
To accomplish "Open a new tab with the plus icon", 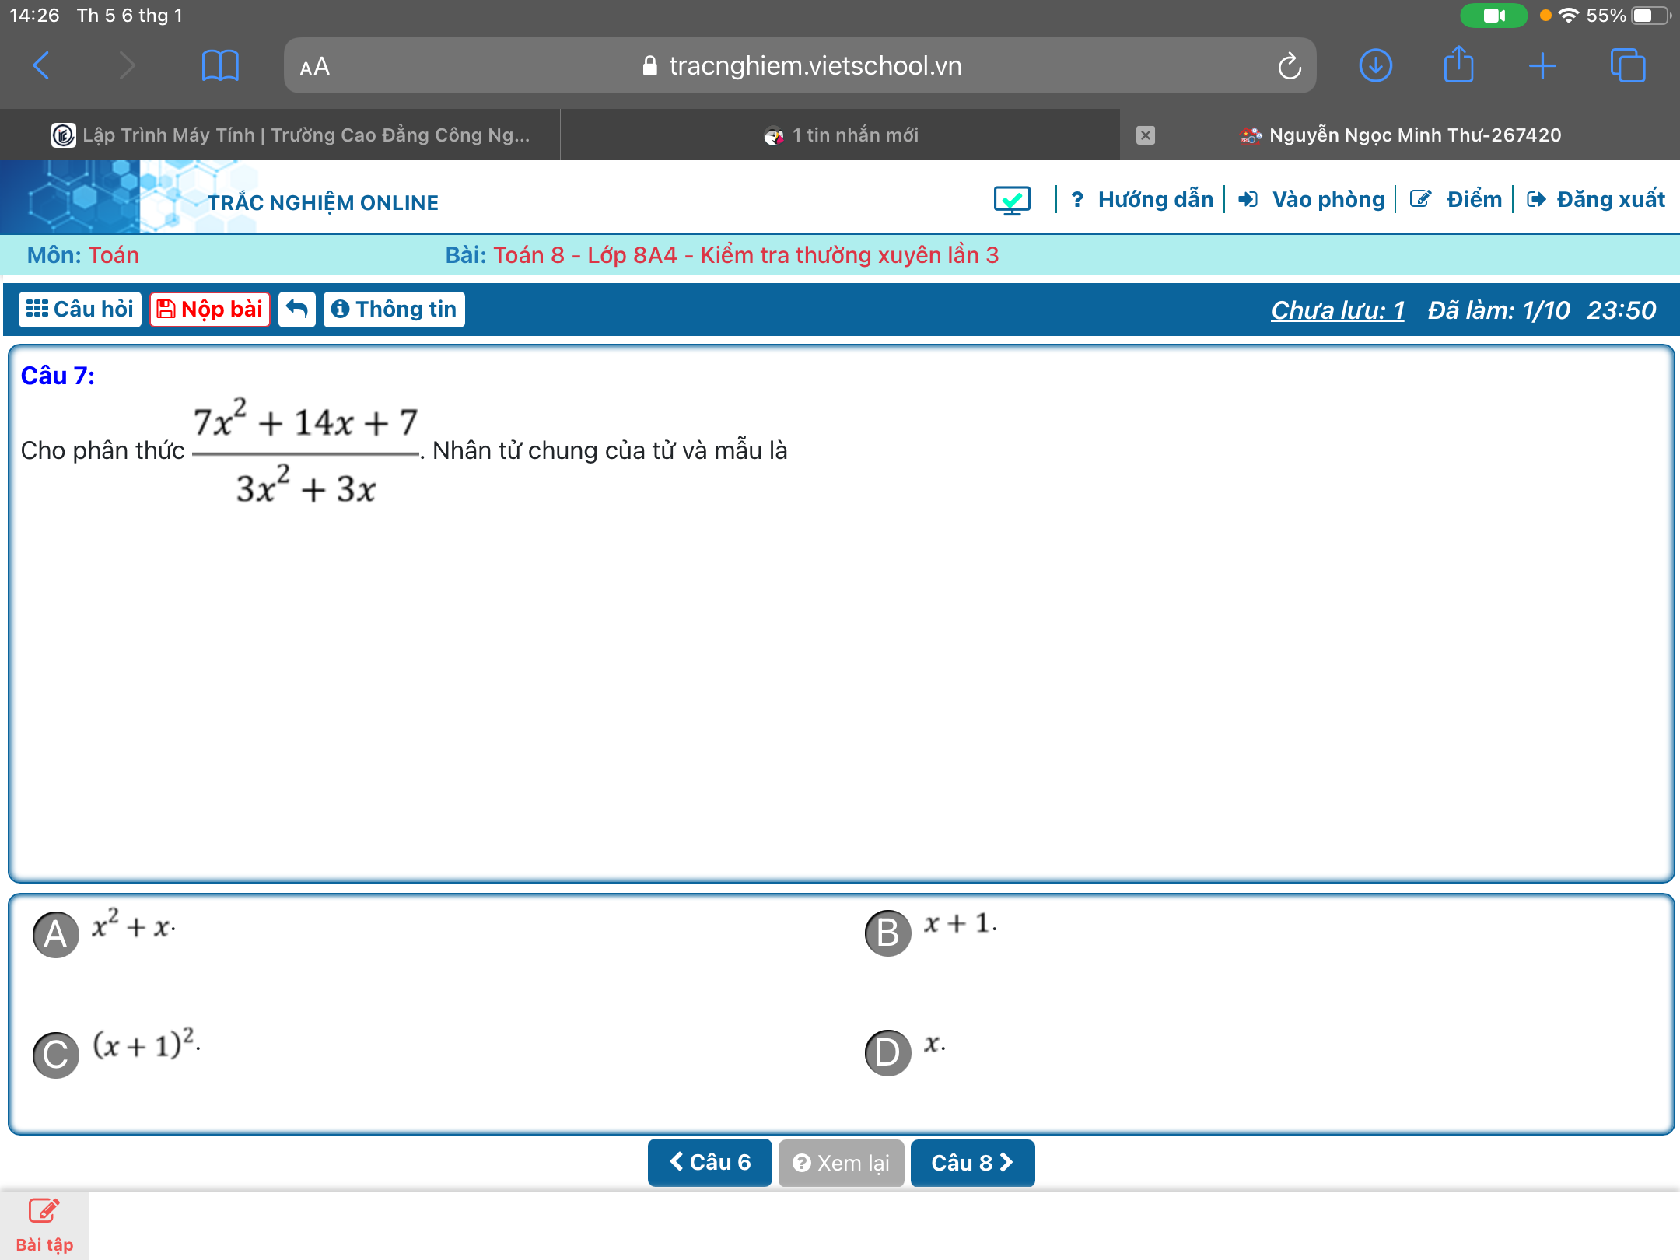I will [x=1542, y=66].
